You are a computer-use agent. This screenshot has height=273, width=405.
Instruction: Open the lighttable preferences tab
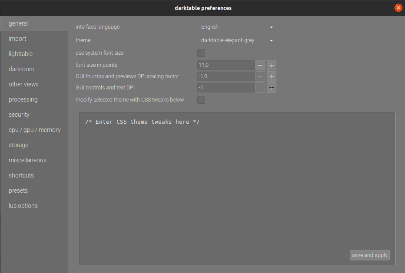coord(34,54)
